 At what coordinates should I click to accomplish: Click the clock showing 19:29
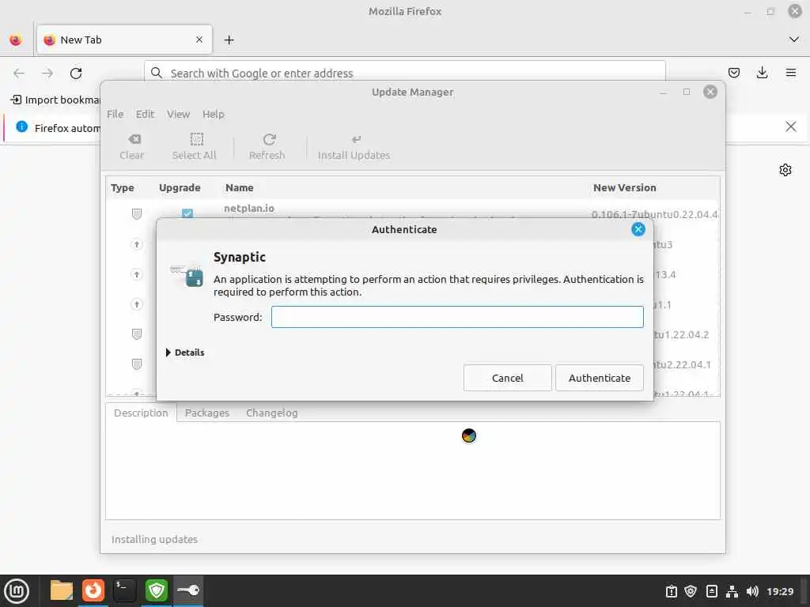pos(780,591)
